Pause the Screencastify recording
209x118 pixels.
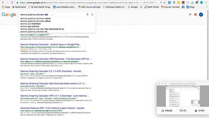pyautogui.click(x=167, y=111)
